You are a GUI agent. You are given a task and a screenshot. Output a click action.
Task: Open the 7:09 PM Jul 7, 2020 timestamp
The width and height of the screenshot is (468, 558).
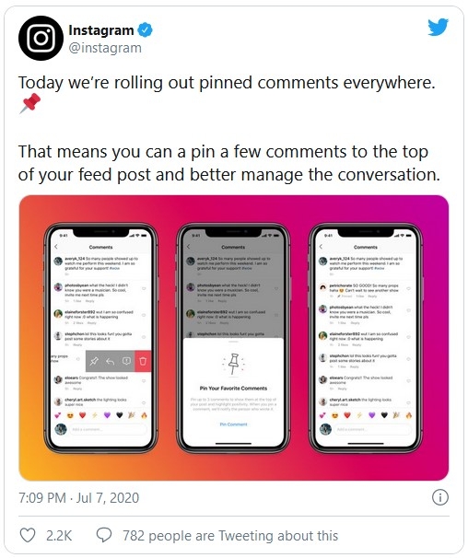pos(78,497)
